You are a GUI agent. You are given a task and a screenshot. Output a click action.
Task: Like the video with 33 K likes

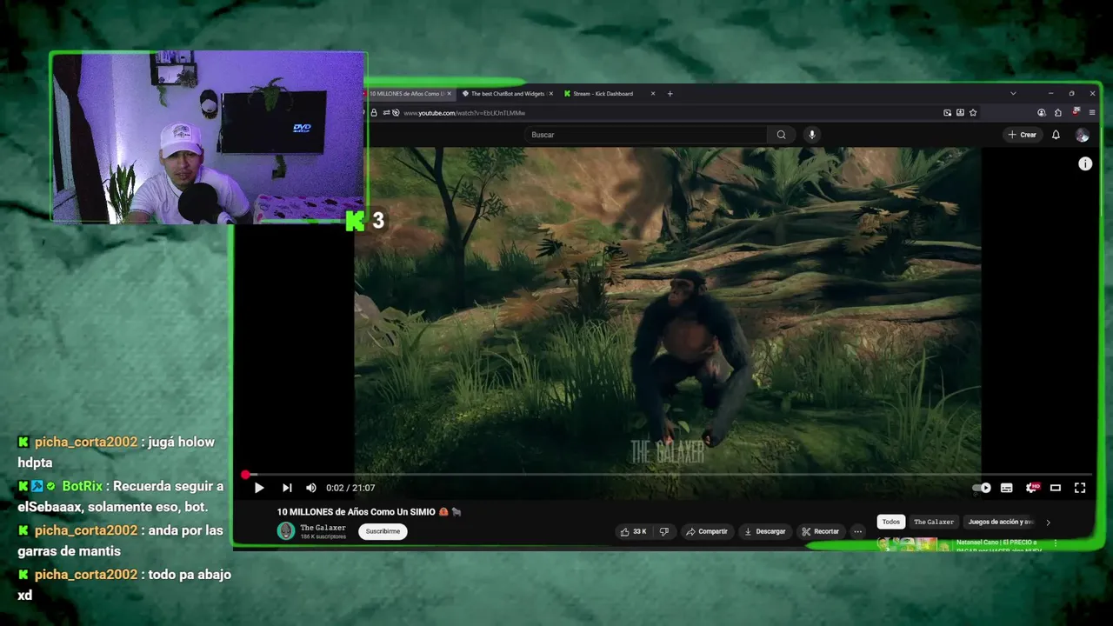[x=633, y=531]
